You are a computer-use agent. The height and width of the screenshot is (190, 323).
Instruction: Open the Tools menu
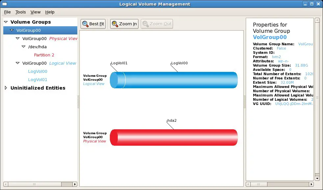click(x=20, y=12)
